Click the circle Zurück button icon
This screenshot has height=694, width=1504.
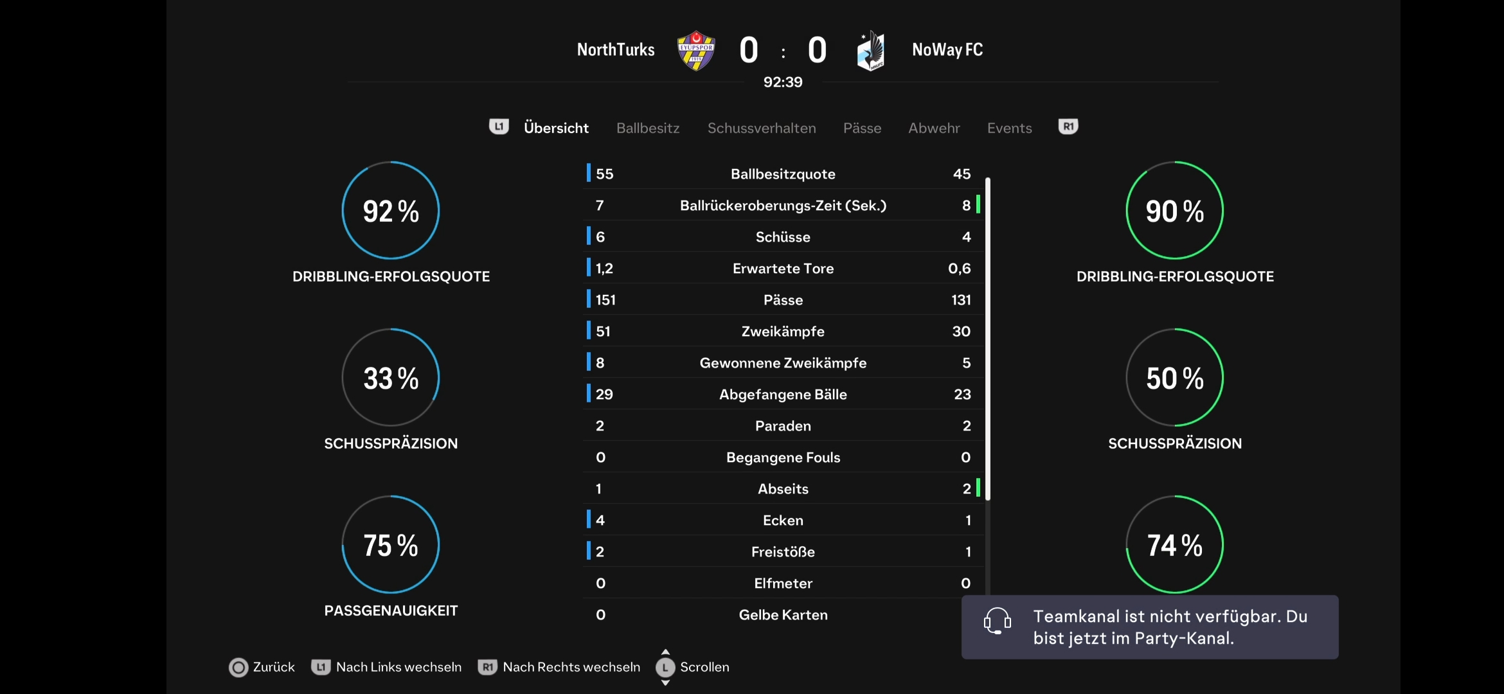pos(238,668)
